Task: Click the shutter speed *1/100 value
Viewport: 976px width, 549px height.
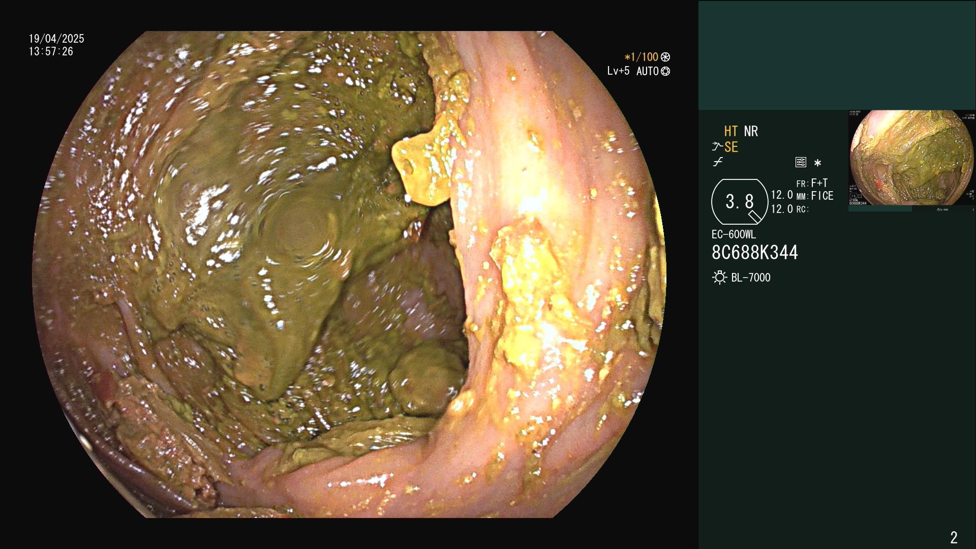Action: tap(642, 57)
